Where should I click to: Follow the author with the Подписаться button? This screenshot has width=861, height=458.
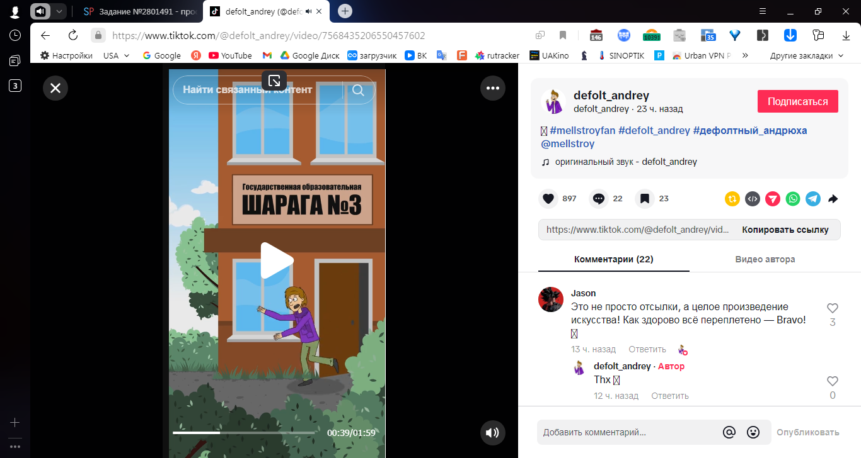(x=798, y=101)
